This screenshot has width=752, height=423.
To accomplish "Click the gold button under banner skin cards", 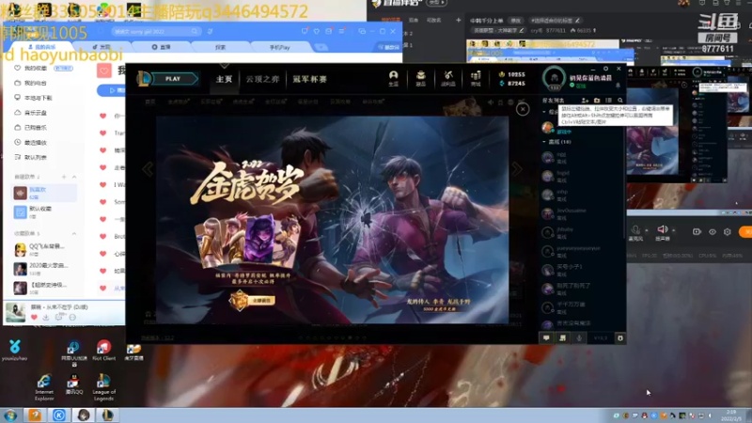I will click(253, 300).
